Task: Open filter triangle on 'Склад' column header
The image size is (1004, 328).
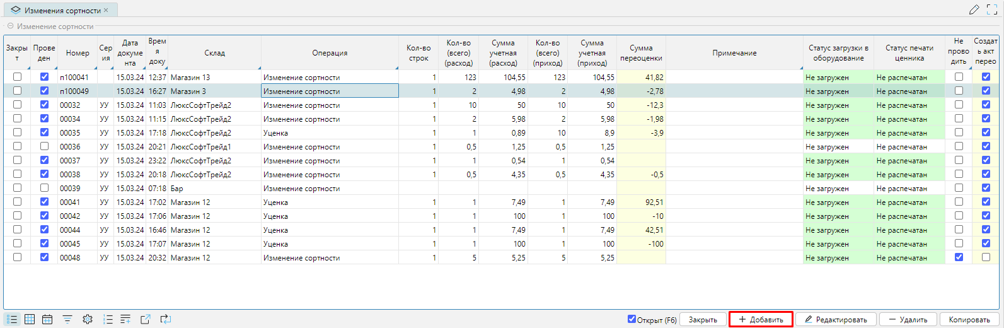Action: (258, 67)
